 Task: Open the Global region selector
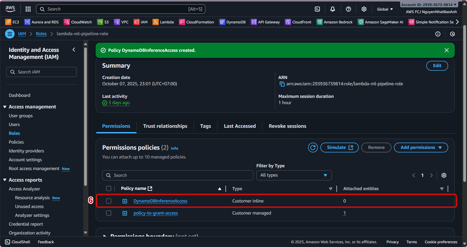click(385, 9)
